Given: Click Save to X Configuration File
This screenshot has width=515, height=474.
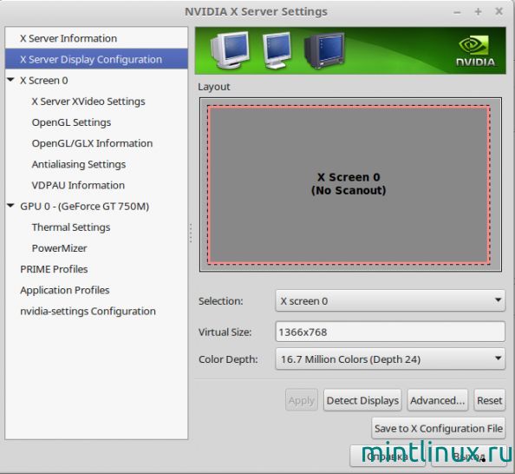Looking at the screenshot, I should [x=439, y=428].
